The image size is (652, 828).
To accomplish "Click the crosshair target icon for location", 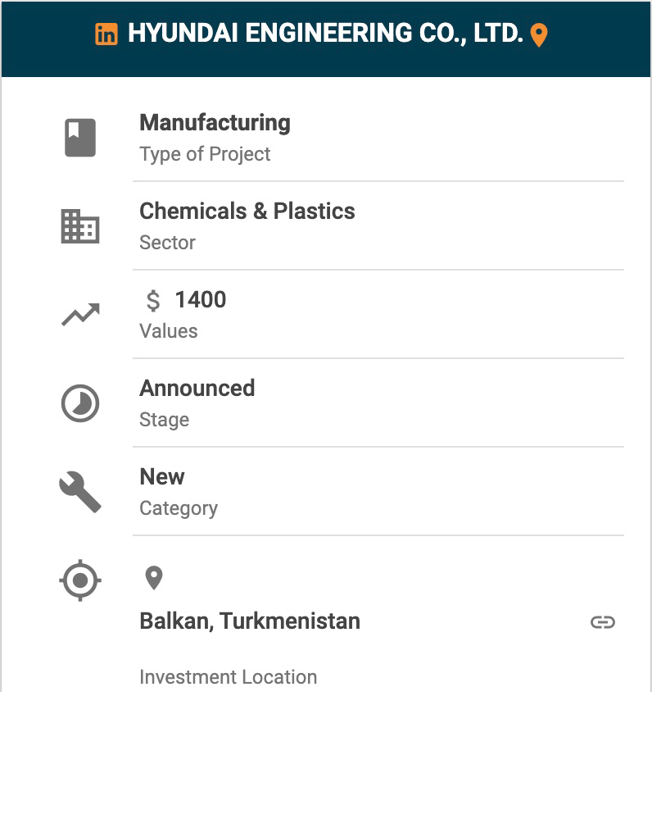I will (x=80, y=580).
